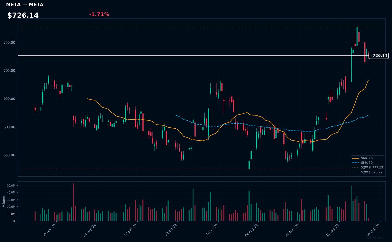Click the 650.00 y-axis label

click(x=9, y=99)
